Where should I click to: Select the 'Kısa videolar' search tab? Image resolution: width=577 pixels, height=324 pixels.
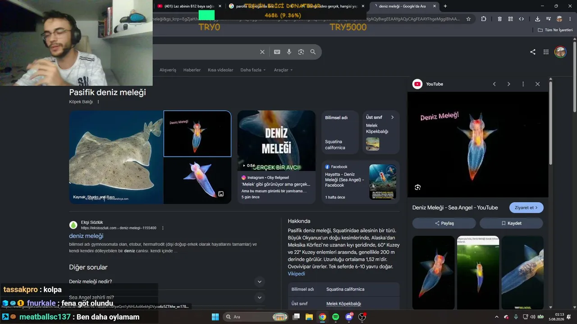(220, 70)
